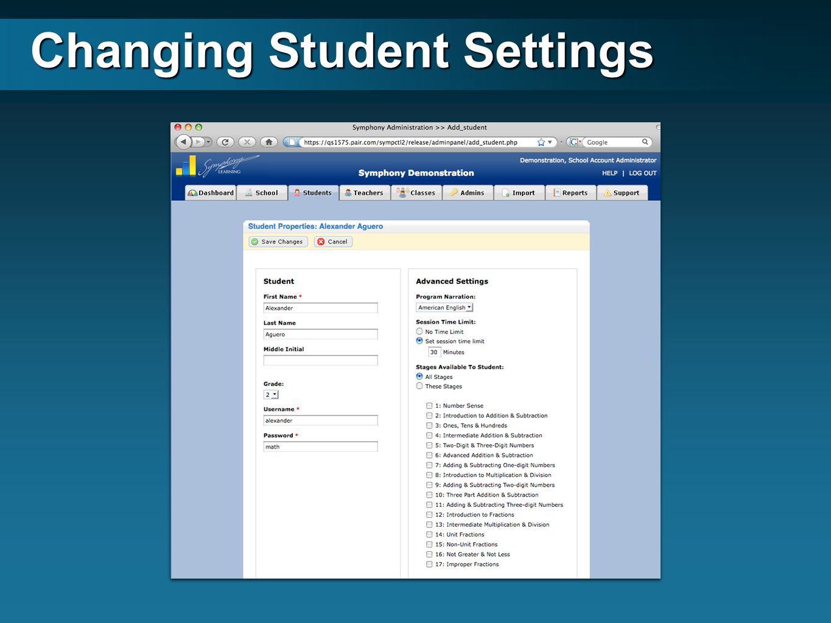831x623 pixels.
Task: Check 6: Advanced Addition & Subtraction
Action: coord(429,455)
